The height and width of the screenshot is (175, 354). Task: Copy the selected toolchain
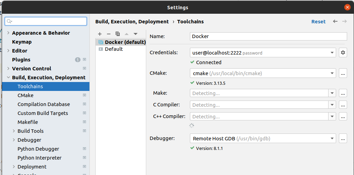[118, 34]
